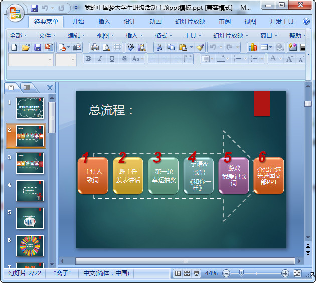Click the Open folder icon

tap(26, 47)
